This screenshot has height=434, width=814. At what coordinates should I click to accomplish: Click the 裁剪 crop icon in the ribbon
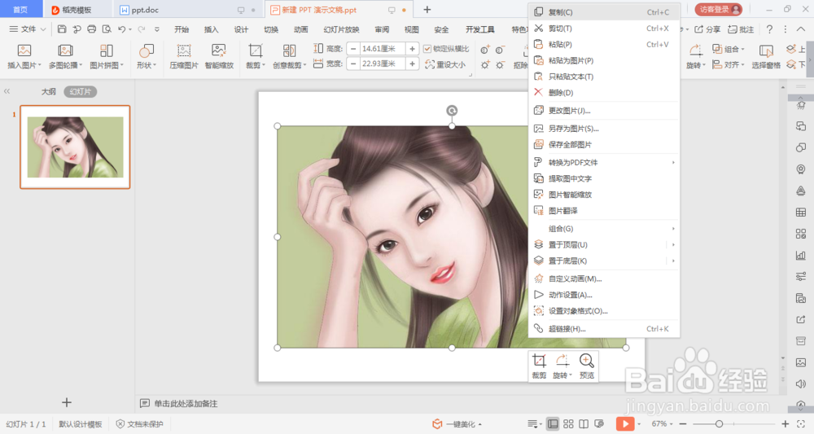(x=255, y=50)
